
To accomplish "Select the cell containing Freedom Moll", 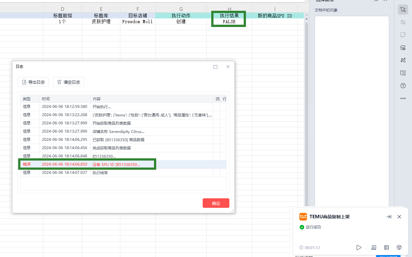I will pyautogui.click(x=138, y=22).
